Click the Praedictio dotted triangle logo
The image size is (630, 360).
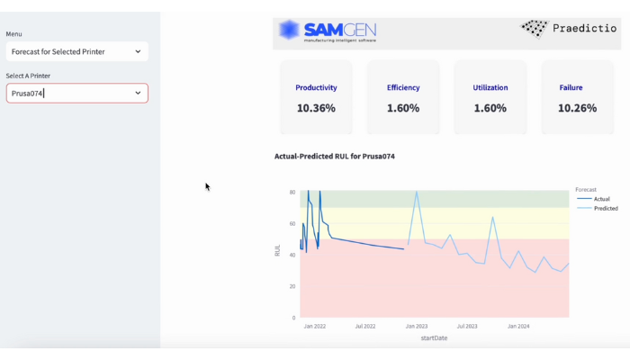tap(535, 29)
